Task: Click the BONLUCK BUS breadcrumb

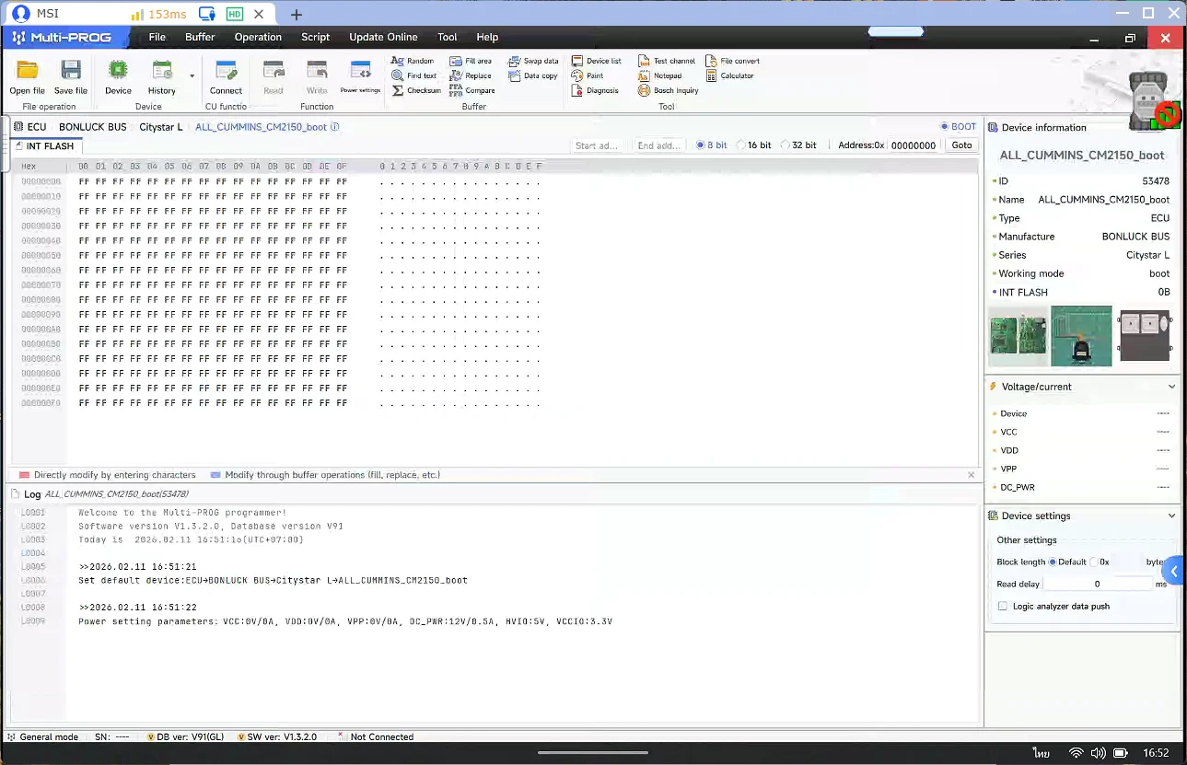Action: (x=93, y=127)
